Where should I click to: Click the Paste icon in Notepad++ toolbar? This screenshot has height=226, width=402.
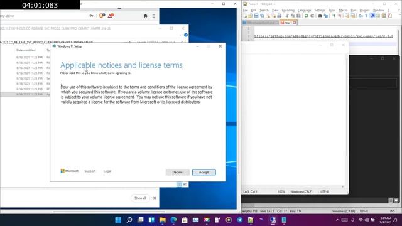coord(298,16)
